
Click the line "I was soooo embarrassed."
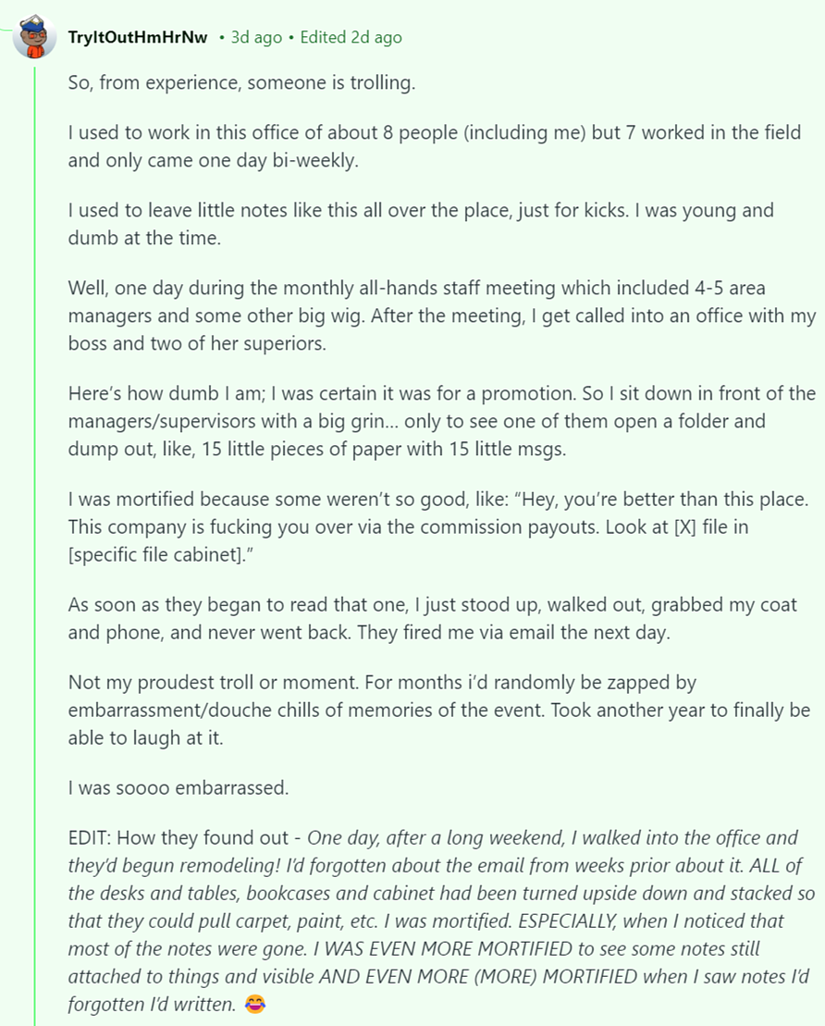click(x=178, y=787)
